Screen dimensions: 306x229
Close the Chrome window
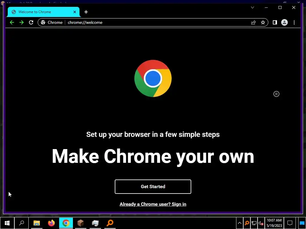pyautogui.click(x=293, y=7)
